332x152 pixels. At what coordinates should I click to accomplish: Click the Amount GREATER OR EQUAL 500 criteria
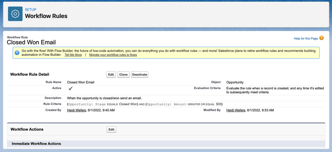click(x=184, y=104)
